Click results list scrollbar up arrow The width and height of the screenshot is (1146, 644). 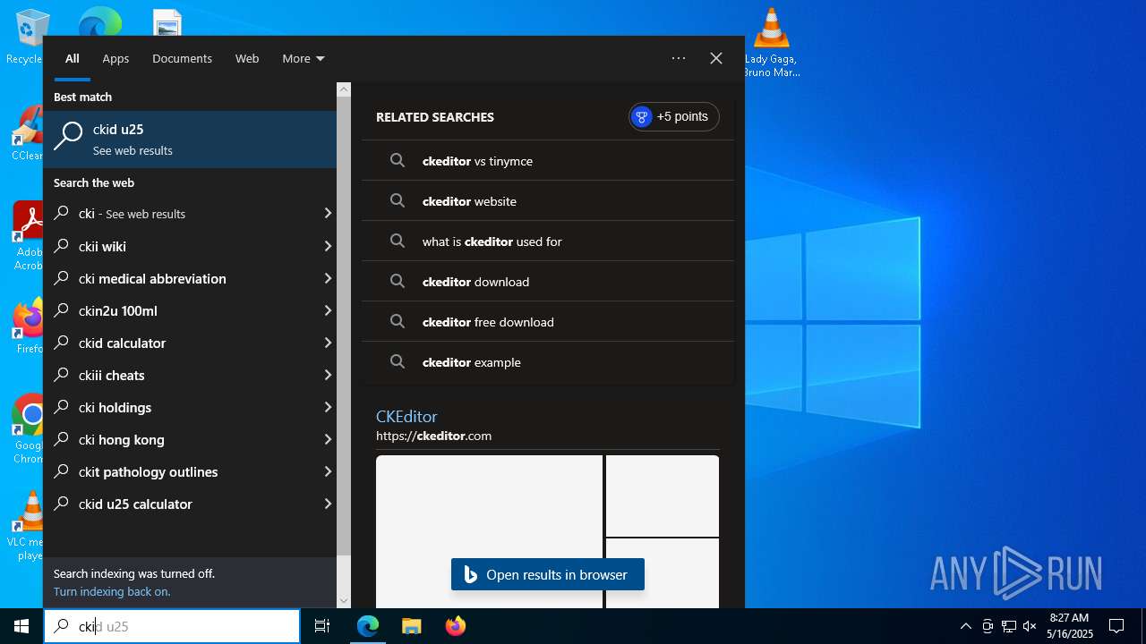(x=344, y=89)
